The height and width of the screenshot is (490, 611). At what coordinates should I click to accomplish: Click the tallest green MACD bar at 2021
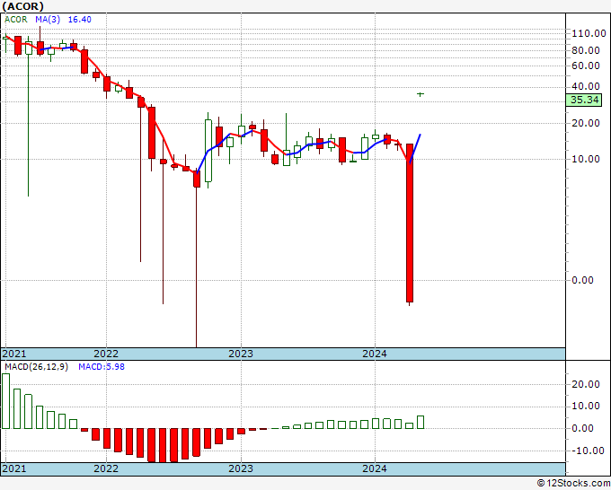point(6,401)
